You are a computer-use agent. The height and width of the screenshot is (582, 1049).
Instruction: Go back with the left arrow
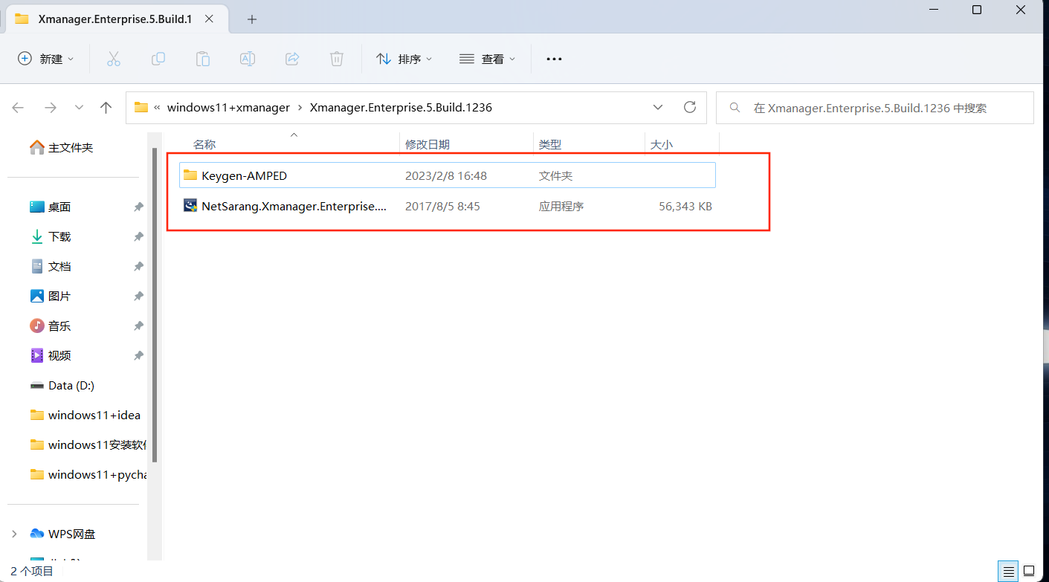coord(19,108)
